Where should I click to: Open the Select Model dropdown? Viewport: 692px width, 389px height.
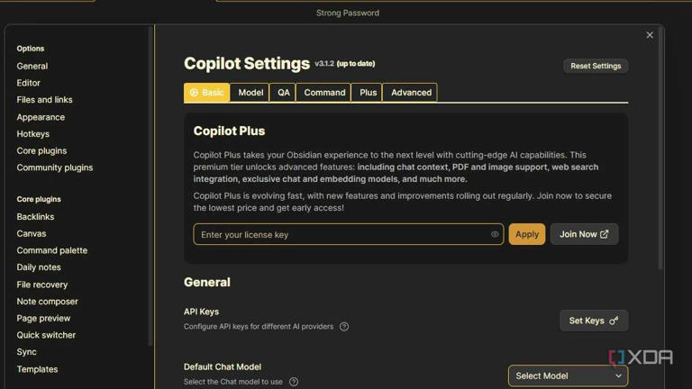pos(568,375)
